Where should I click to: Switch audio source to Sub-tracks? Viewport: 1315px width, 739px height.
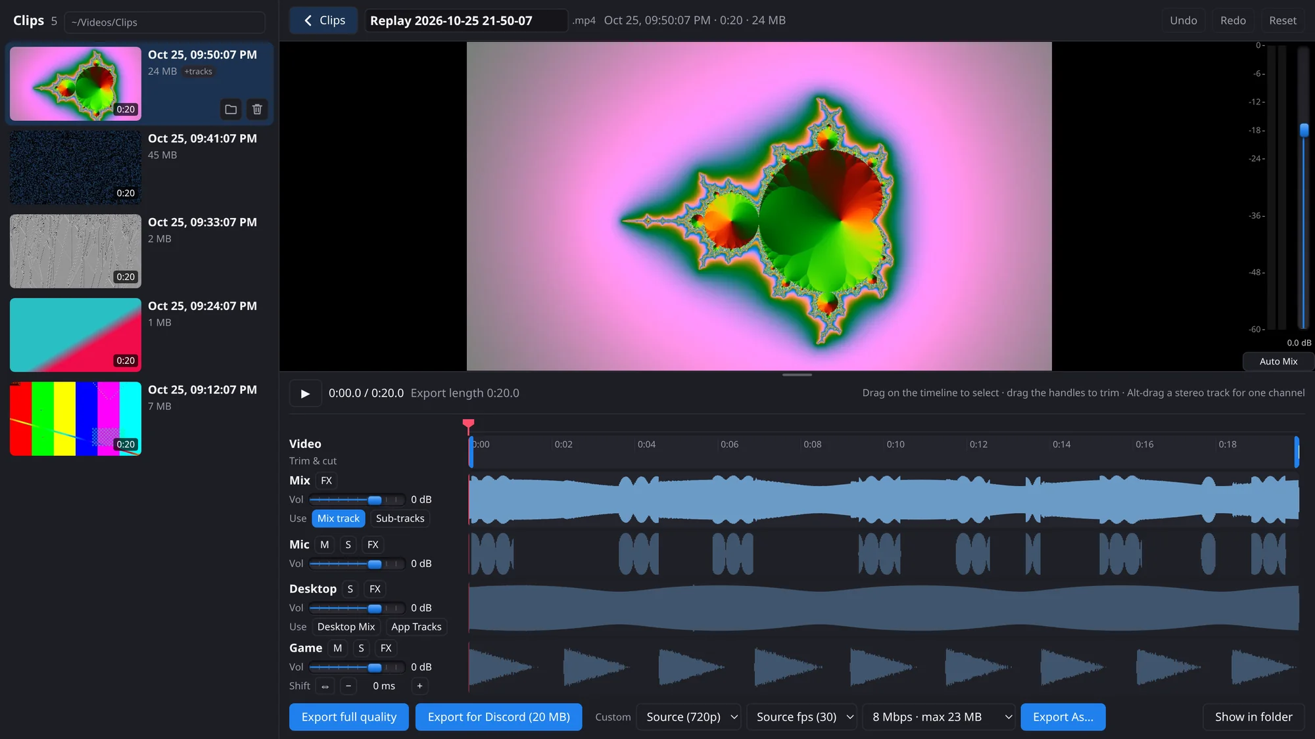coord(400,518)
